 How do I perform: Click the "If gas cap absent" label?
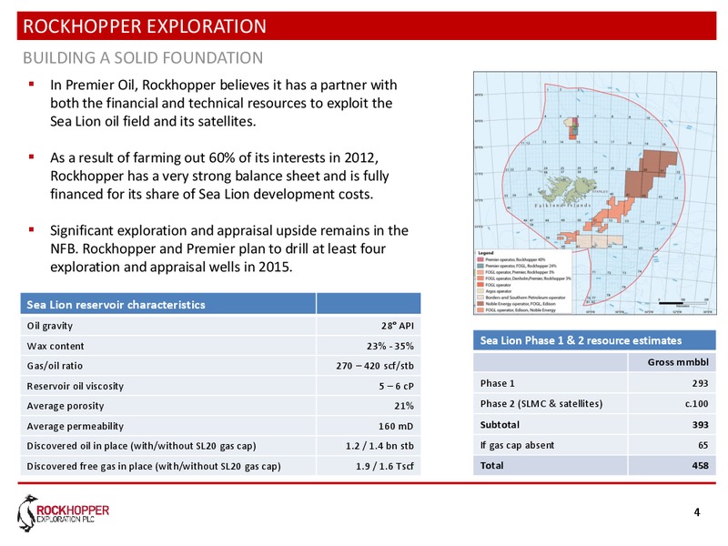coord(517,445)
